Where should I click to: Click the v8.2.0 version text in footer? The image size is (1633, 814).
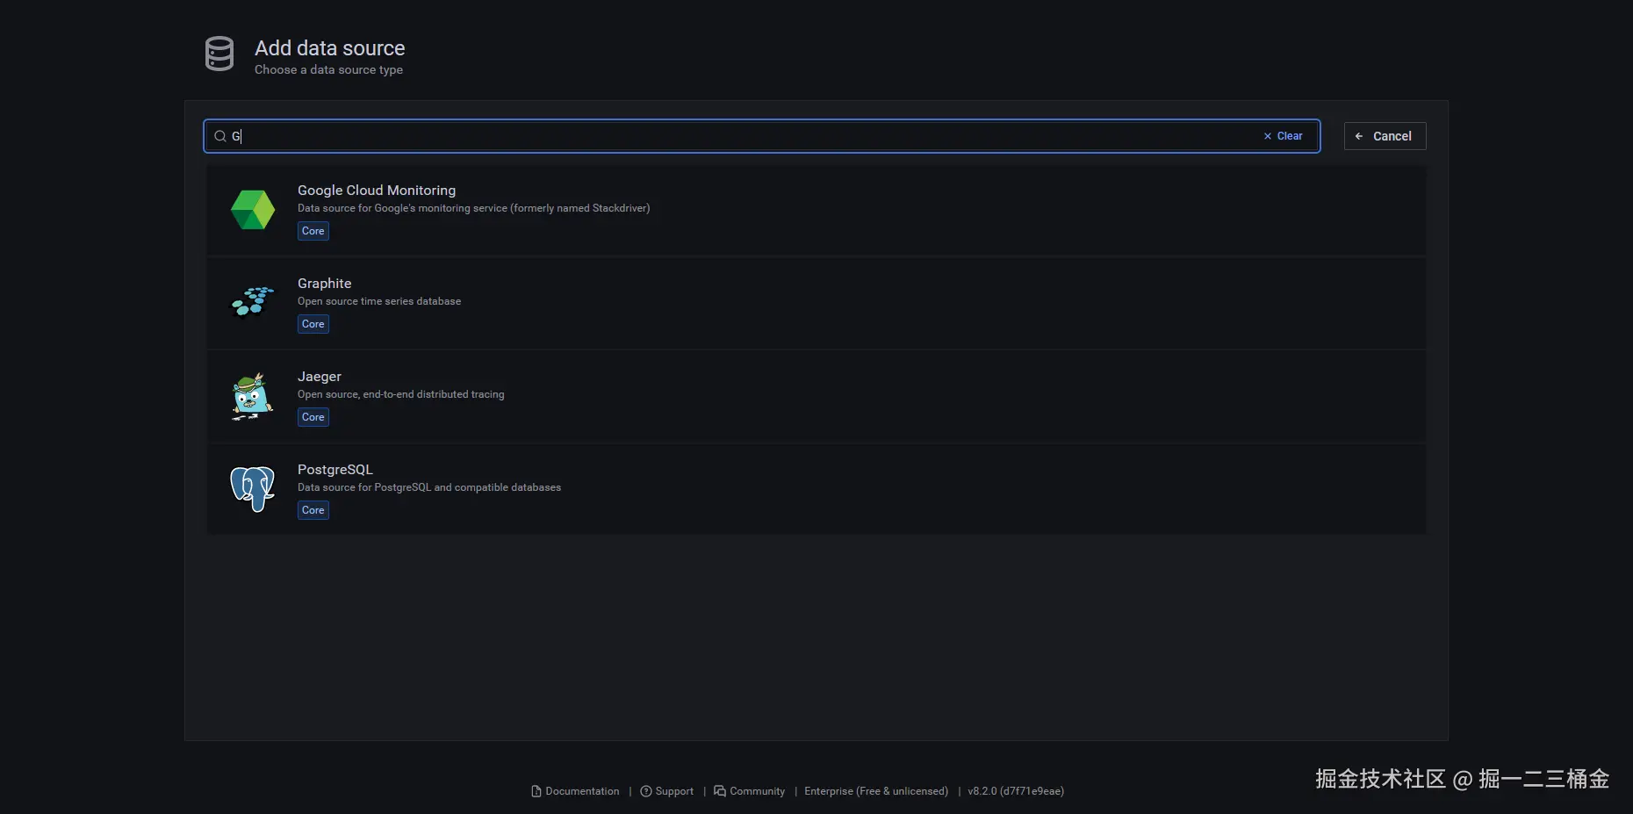[x=1016, y=791]
